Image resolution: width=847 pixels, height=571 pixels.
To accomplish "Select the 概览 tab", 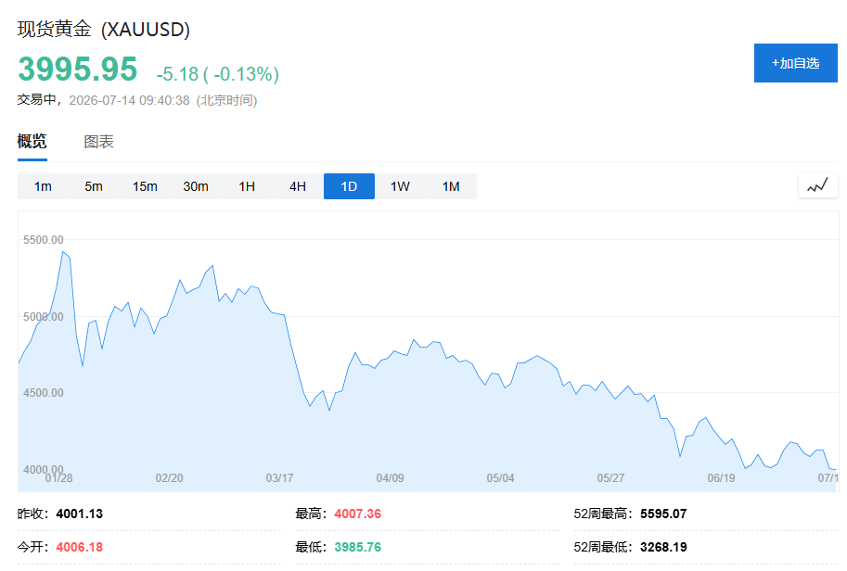I will point(32,142).
